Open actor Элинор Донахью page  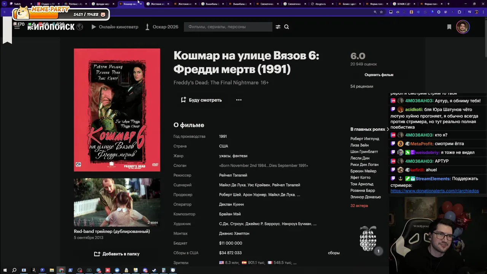[366, 197]
